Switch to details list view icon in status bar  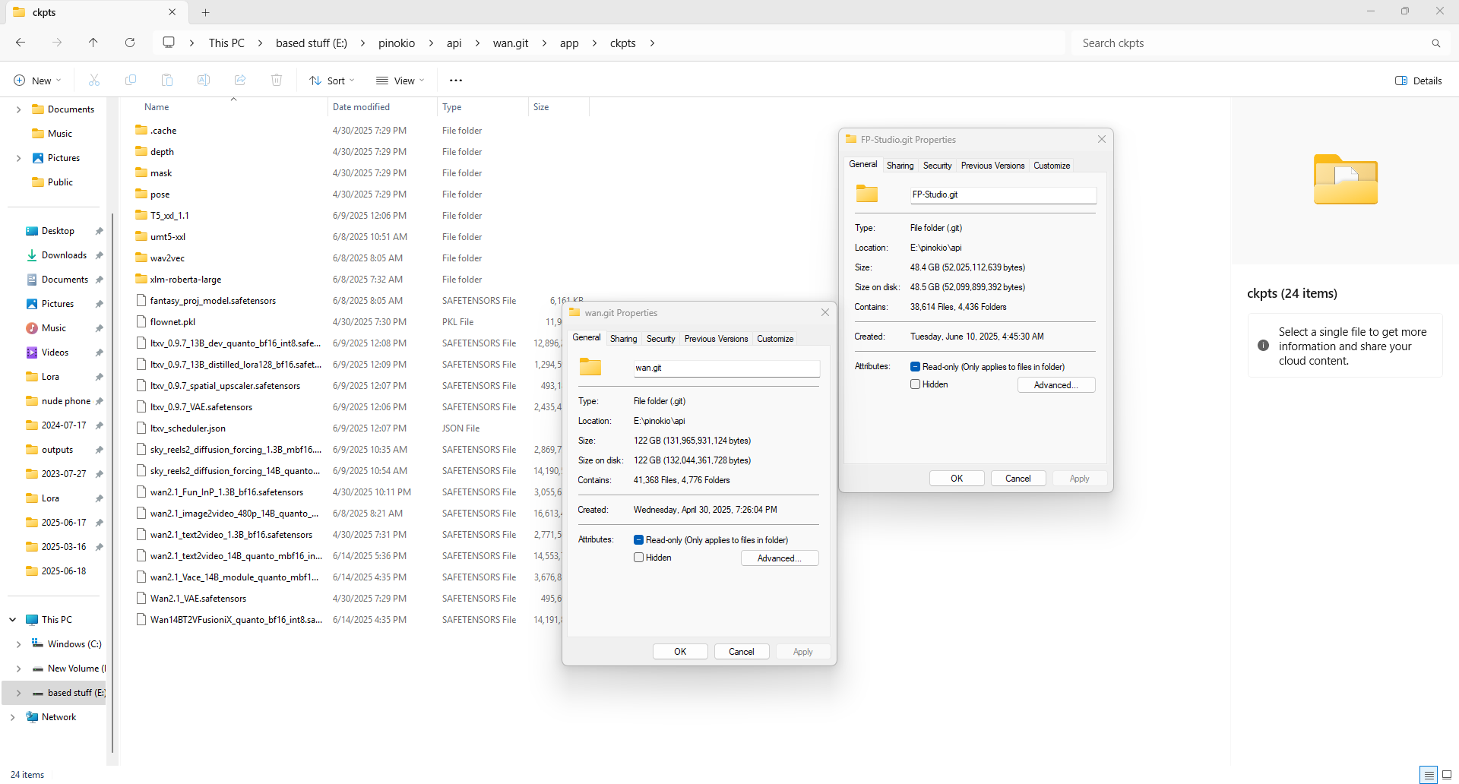1429,775
